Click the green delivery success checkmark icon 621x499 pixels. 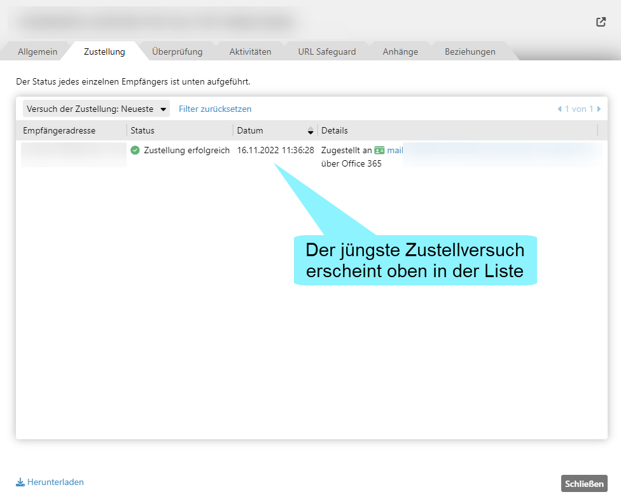(x=135, y=151)
